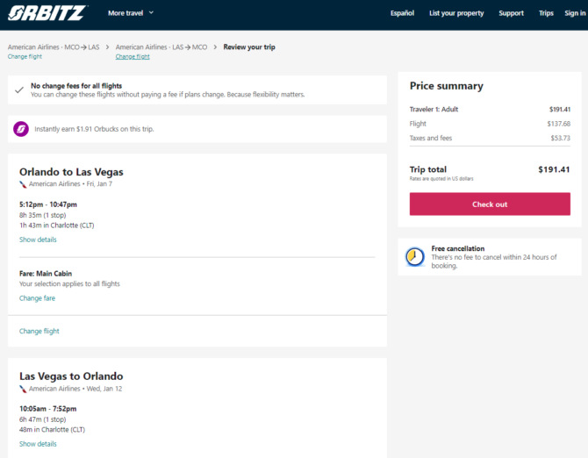588x458 pixels.
Task: Click the Price summary heading
Action: [x=446, y=86]
